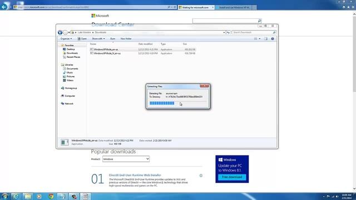Open Desktop in the navigation pane
356x200 pixels.
[71, 49]
